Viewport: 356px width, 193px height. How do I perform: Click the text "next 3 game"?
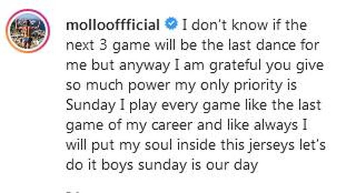[102, 45]
